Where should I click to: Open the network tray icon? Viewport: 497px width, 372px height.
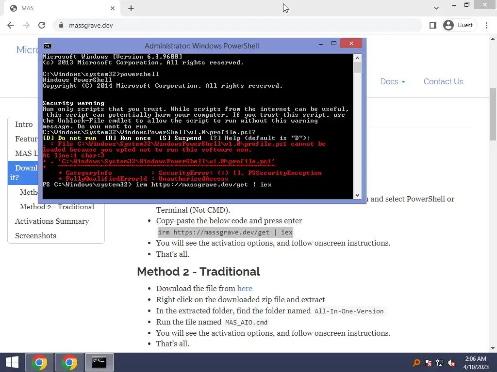click(x=440, y=363)
